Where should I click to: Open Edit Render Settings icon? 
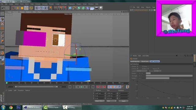64,8
